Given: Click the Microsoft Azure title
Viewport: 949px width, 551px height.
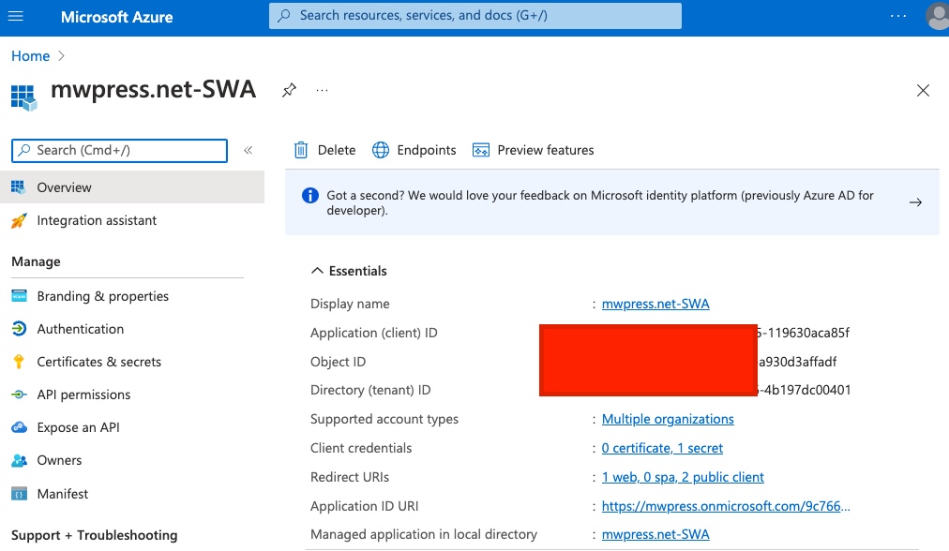Looking at the screenshot, I should [x=117, y=17].
